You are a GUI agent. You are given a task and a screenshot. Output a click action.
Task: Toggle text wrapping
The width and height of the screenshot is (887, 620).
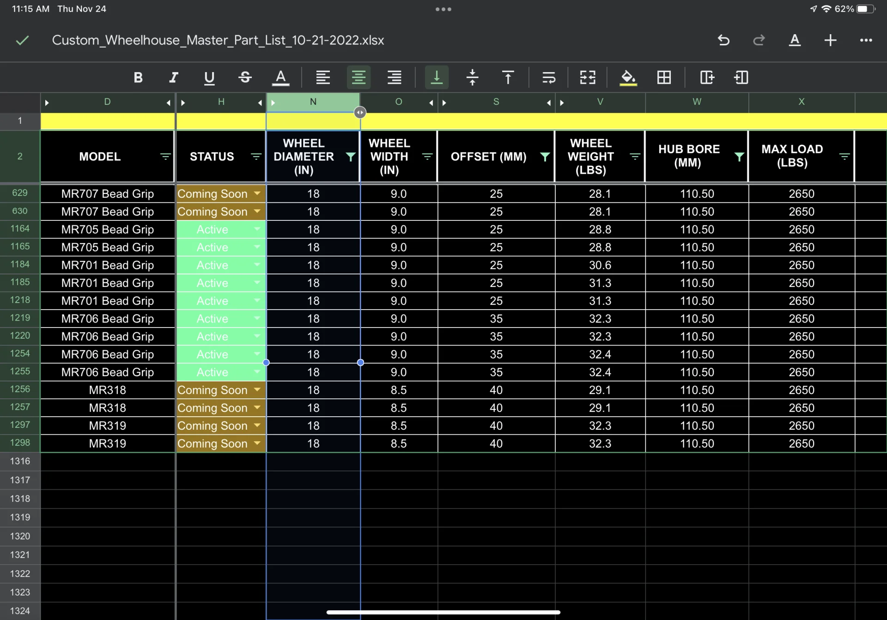(x=548, y=77)
